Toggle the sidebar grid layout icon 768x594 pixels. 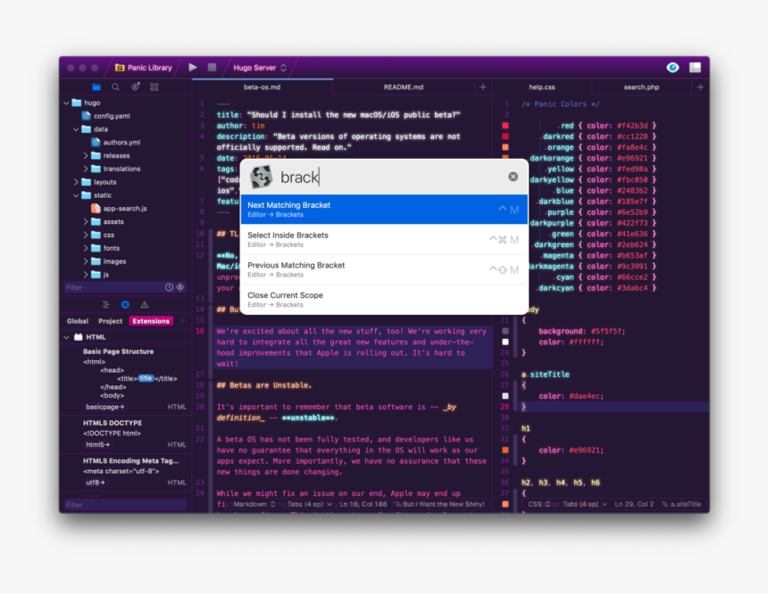pos(154,87)
